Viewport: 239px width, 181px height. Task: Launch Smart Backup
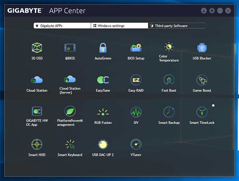pyautogui.click(x=169, y=112)
